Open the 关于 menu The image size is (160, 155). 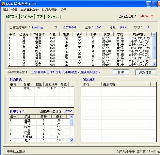(x=63, y=10)
